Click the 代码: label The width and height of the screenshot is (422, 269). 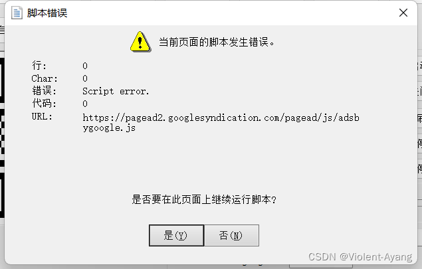tap(44, 104)
